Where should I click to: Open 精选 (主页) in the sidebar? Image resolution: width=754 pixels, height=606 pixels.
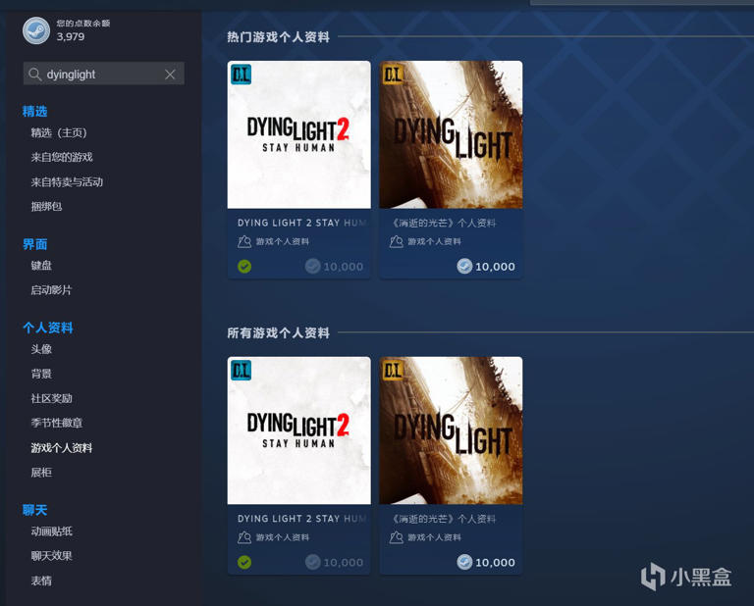click(x=59, y=132)
